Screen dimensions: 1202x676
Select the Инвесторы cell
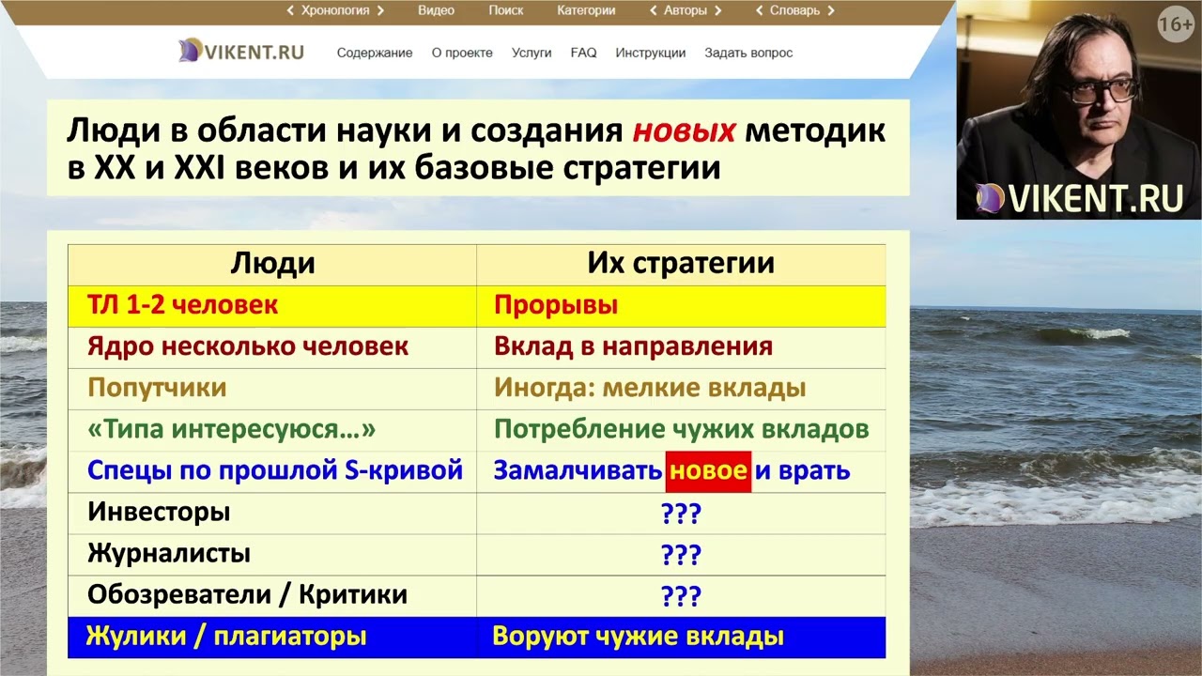(272, 513)
